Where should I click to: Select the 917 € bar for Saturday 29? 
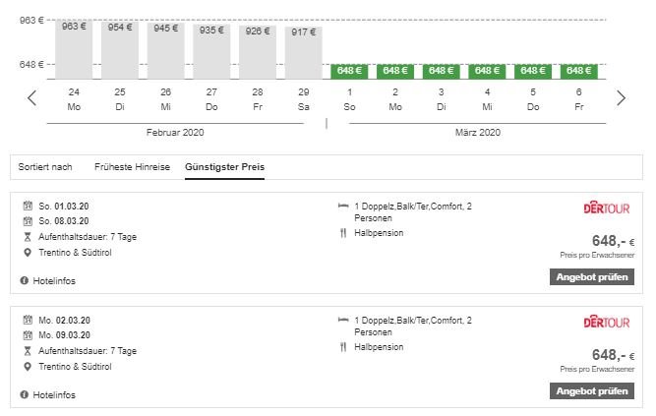[x=303, y=52]
